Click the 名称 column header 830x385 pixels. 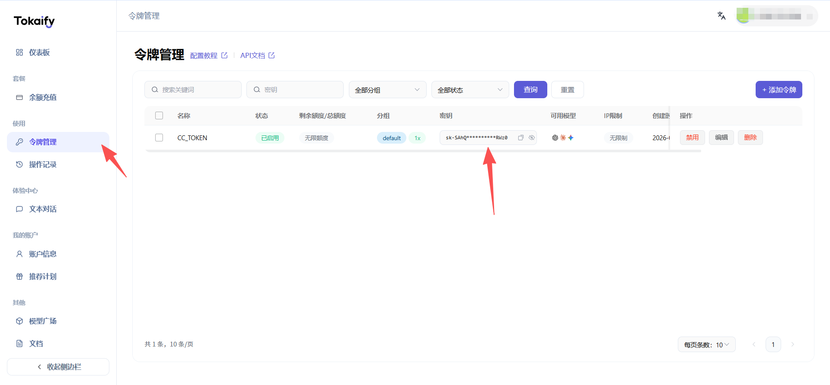(184, 115)
